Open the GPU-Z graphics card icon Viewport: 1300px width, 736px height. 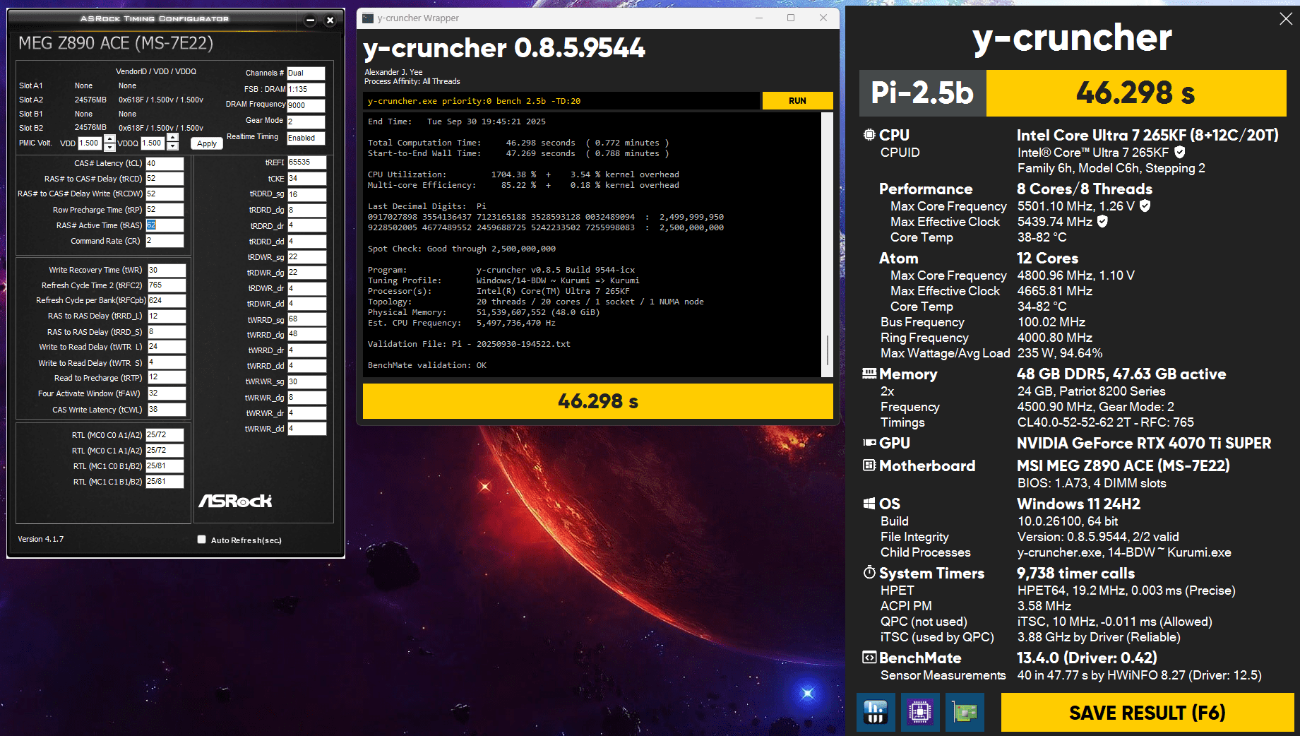pyautogui.click(x=965, y=712)
